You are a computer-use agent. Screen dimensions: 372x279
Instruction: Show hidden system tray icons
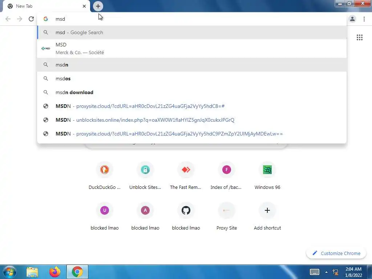(x=327, y=272)
